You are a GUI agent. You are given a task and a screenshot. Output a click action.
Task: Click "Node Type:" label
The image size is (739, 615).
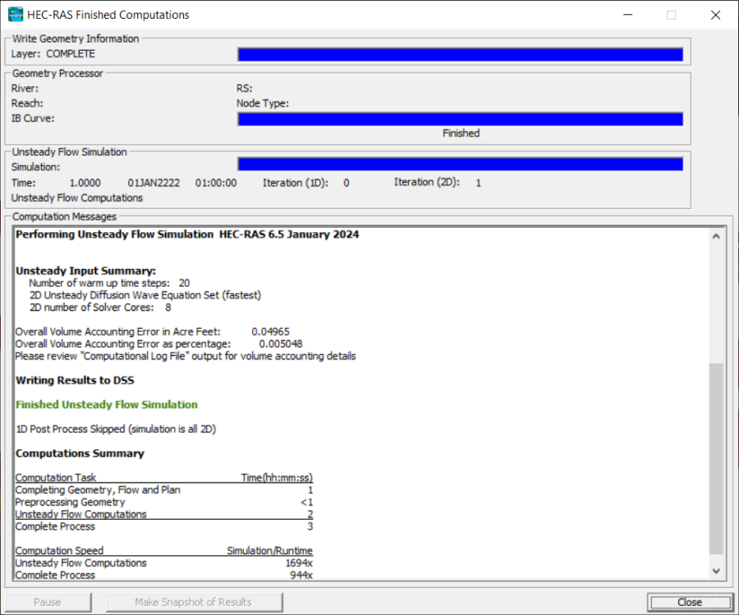263,103
